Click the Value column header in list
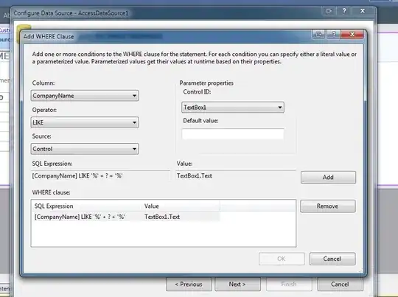 [x=181, y=206]
